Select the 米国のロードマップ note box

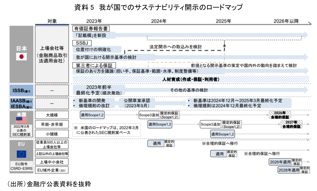pos(106,130)
